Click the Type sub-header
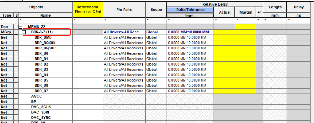Viewport: 314px width, 123px height. (7, 15)
